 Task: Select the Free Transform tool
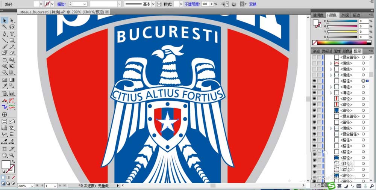(x=12, y=66)
